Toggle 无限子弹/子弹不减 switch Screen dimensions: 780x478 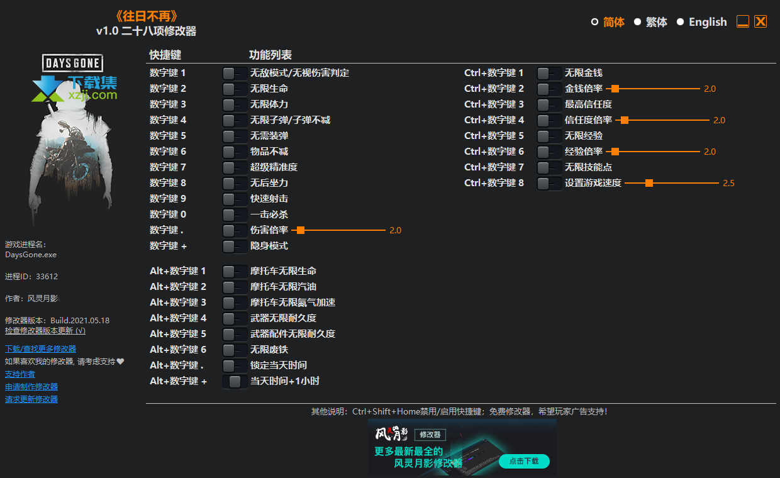click(235, 120)
